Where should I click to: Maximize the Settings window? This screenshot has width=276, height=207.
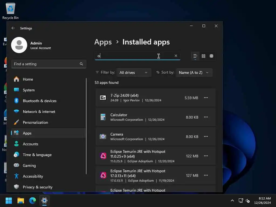[x=204, y=26]
